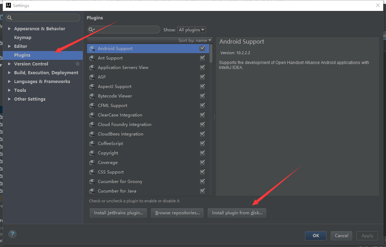Uncheck the Ant Support checkbox
Image resolution: width=386 pixels, height=247 pixels.
click(203, 58)
